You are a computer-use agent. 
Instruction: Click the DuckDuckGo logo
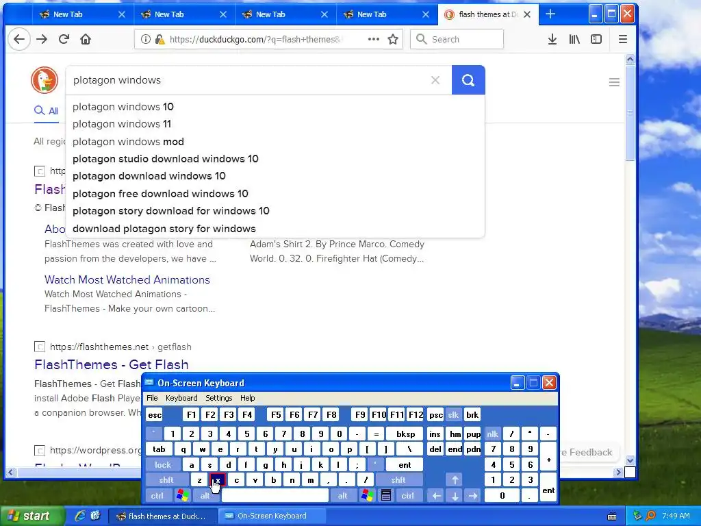tap(44, 80)
